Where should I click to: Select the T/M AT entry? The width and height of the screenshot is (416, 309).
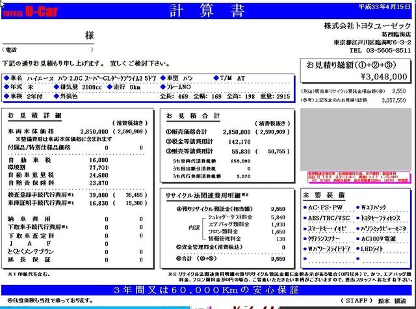tap(229, 78)
